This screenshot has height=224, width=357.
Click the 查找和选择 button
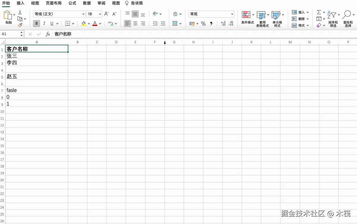[348, 19]
